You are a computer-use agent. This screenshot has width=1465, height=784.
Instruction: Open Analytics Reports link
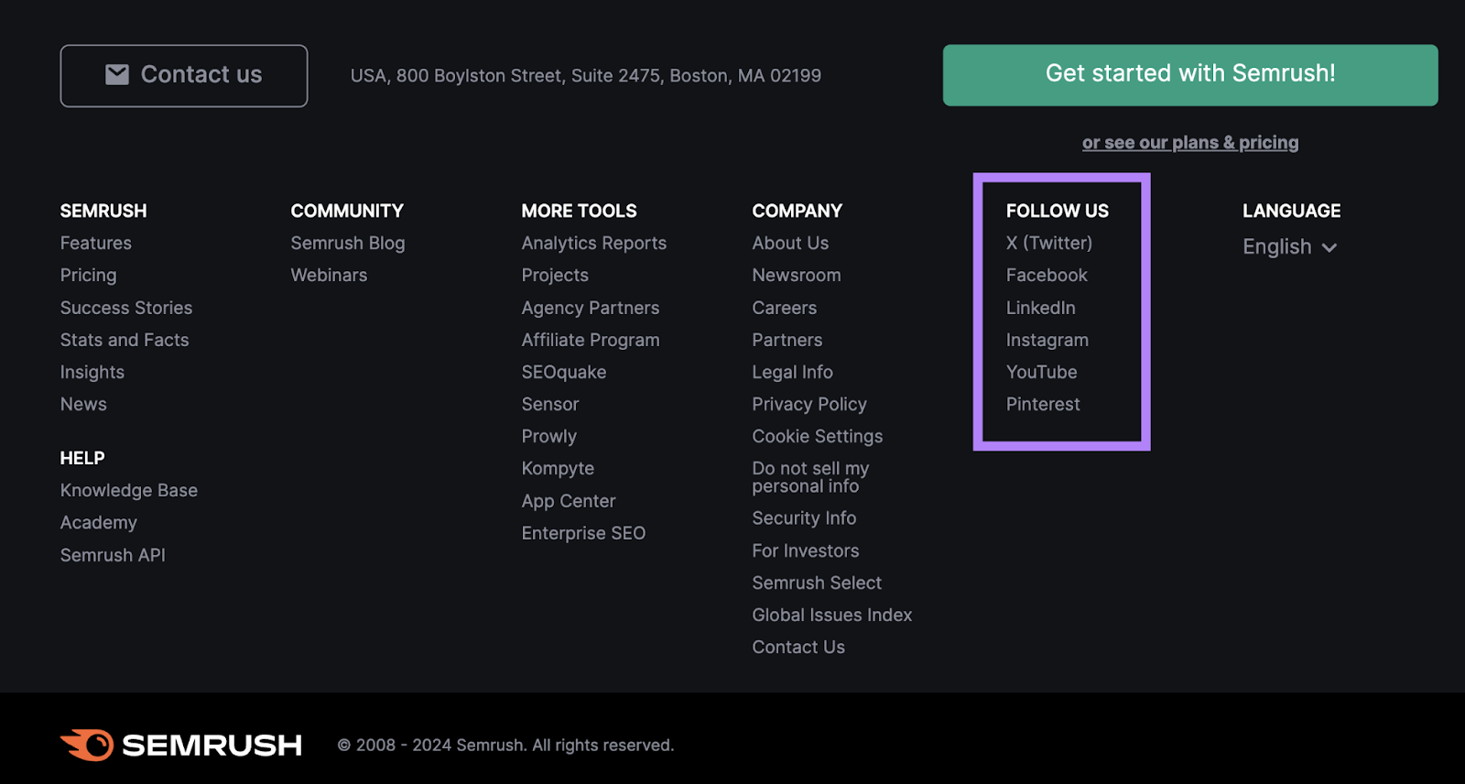(x=593, y=243)
